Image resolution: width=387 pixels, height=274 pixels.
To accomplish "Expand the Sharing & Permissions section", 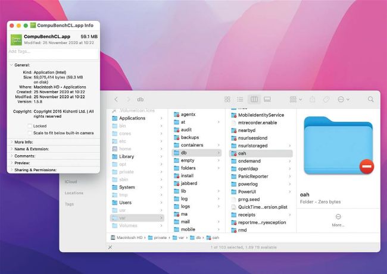I will pos(11,169).
